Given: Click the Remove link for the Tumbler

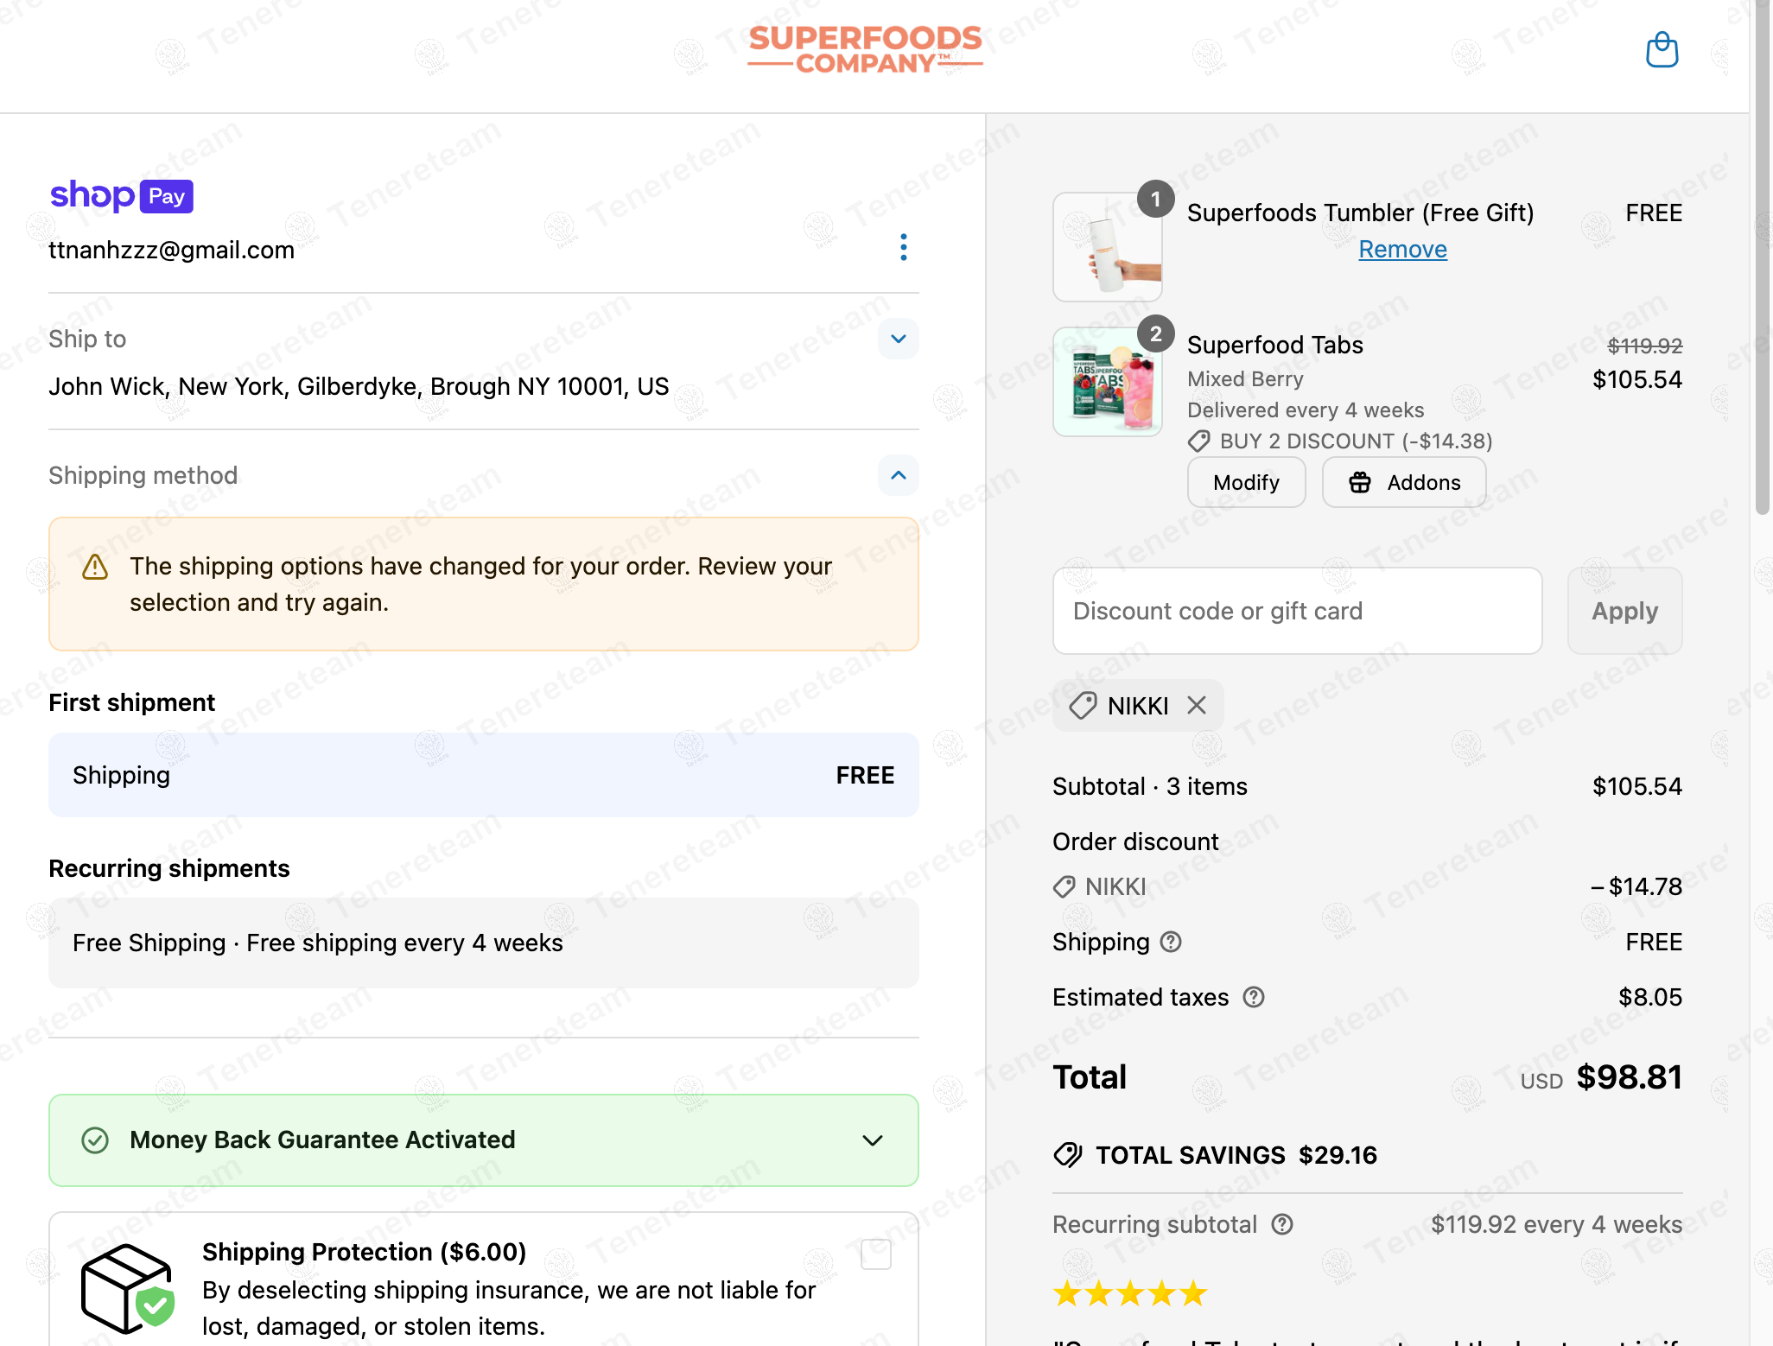Looking at the screenshot, I should 1402,249.
